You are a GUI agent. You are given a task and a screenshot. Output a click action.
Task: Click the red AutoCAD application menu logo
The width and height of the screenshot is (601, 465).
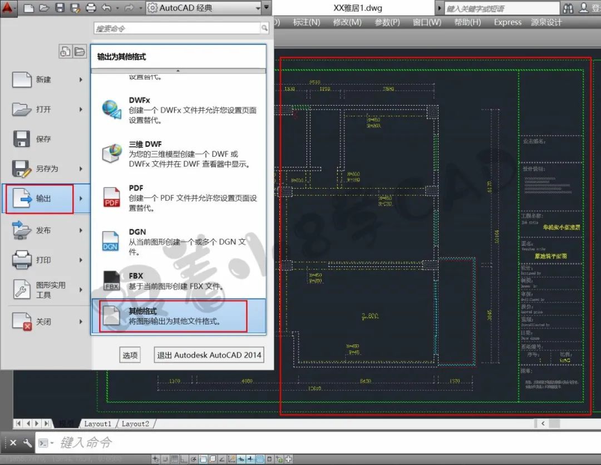7,7
